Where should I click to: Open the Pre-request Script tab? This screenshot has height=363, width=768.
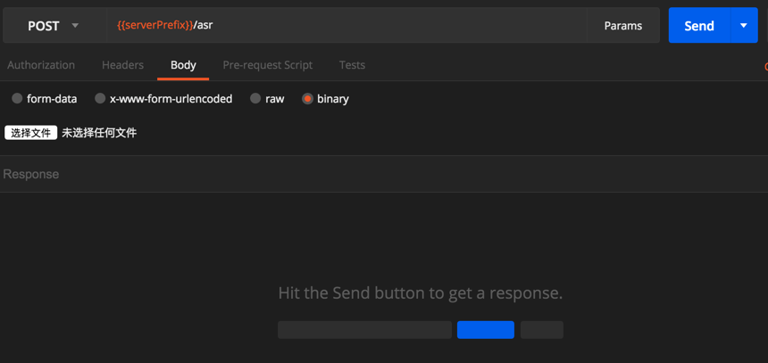pos(267,65)
